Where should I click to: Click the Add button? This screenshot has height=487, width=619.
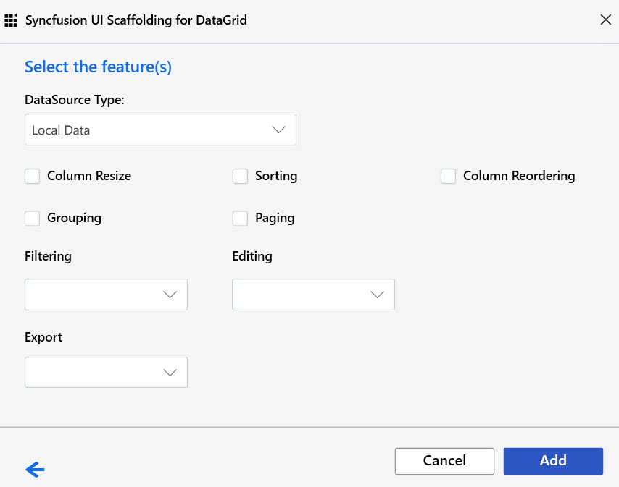click(x=553, y=461)
